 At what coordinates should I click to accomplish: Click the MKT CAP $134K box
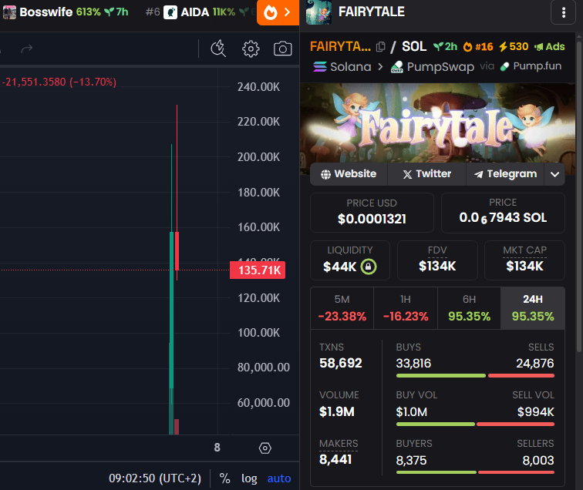pos(524,260)
